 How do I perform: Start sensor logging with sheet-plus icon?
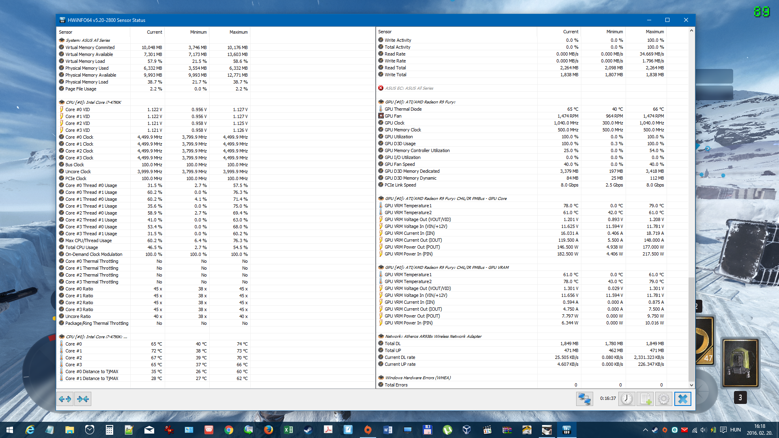coord(645,399)
